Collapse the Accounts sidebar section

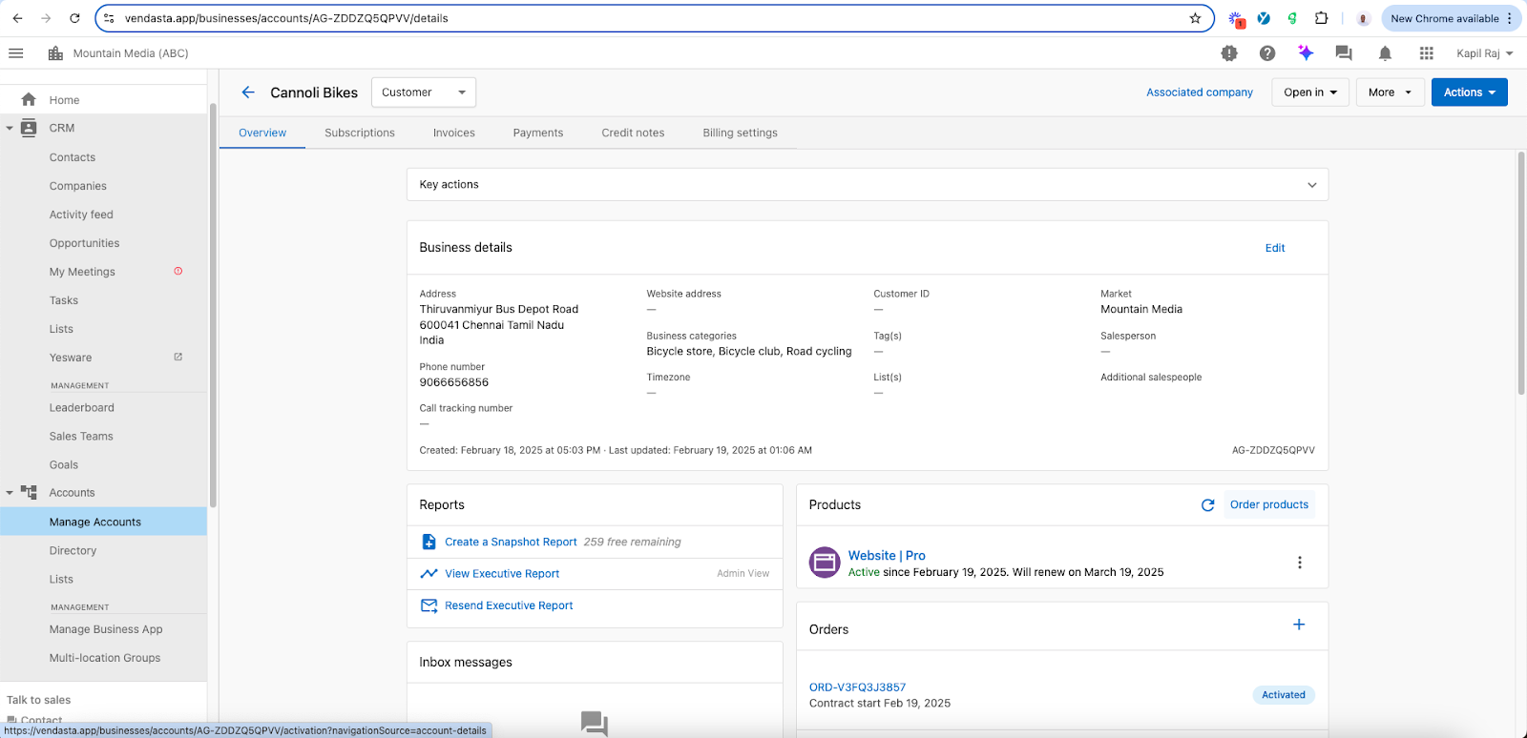pos(10,493)
